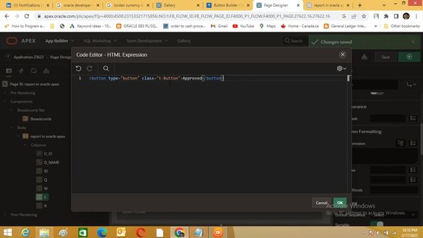Dismiss the Changes saved notification

[x=413, y=42]
